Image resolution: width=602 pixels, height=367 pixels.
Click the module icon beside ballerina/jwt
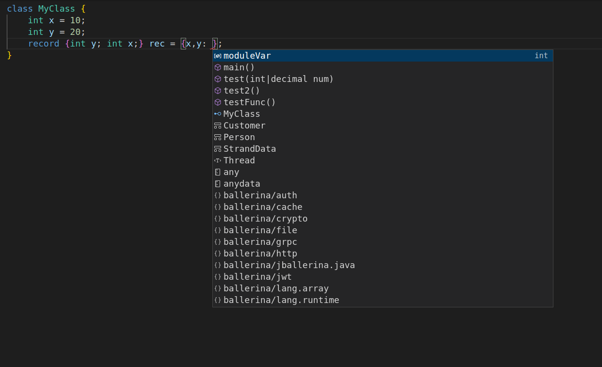[218, 277]
